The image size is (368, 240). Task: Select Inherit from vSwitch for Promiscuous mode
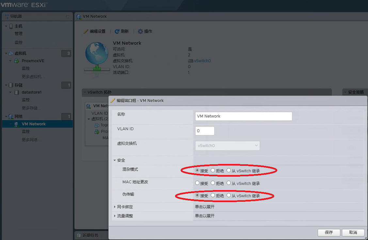pyautogui.click(x=229, y=170)
